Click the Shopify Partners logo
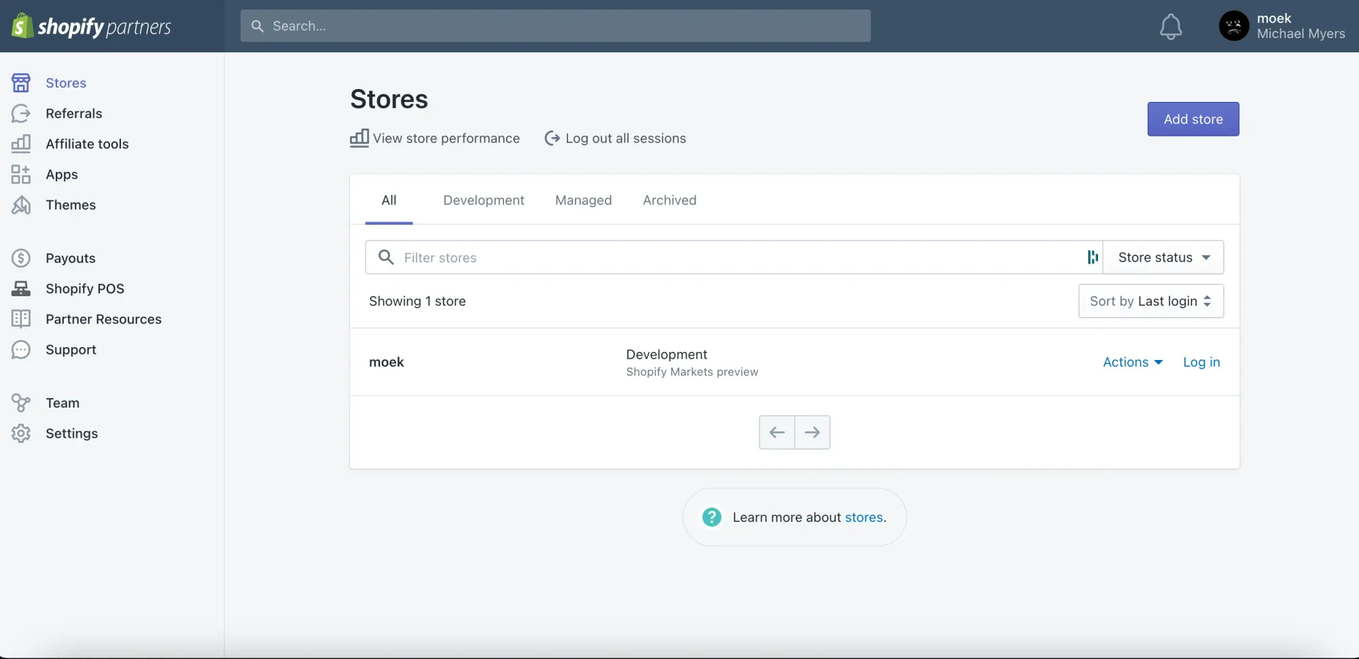 pos(91,26)
